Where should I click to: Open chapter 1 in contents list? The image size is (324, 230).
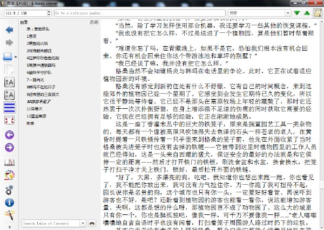(x=32, y=36)
